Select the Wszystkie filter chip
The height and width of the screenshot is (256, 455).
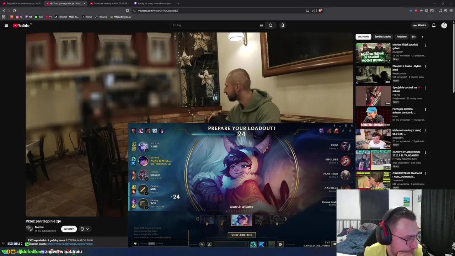coord(363,37)
